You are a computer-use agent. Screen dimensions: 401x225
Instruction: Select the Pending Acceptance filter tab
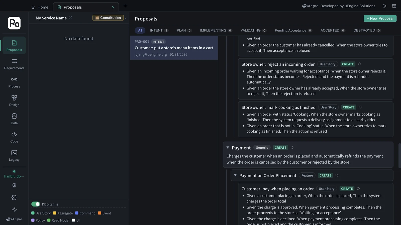coord(293,30)
